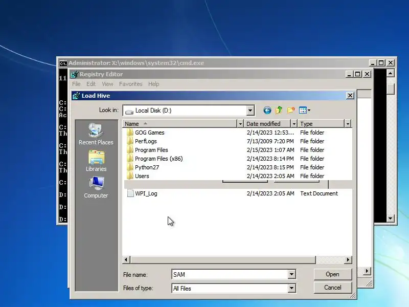The image size is (409, 307).
Task: Select the PerfLogs folder
Action: (x=146, y=141)
